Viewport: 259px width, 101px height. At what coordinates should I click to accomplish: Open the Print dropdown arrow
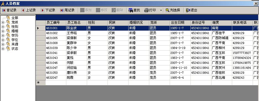tap(161, 10)
